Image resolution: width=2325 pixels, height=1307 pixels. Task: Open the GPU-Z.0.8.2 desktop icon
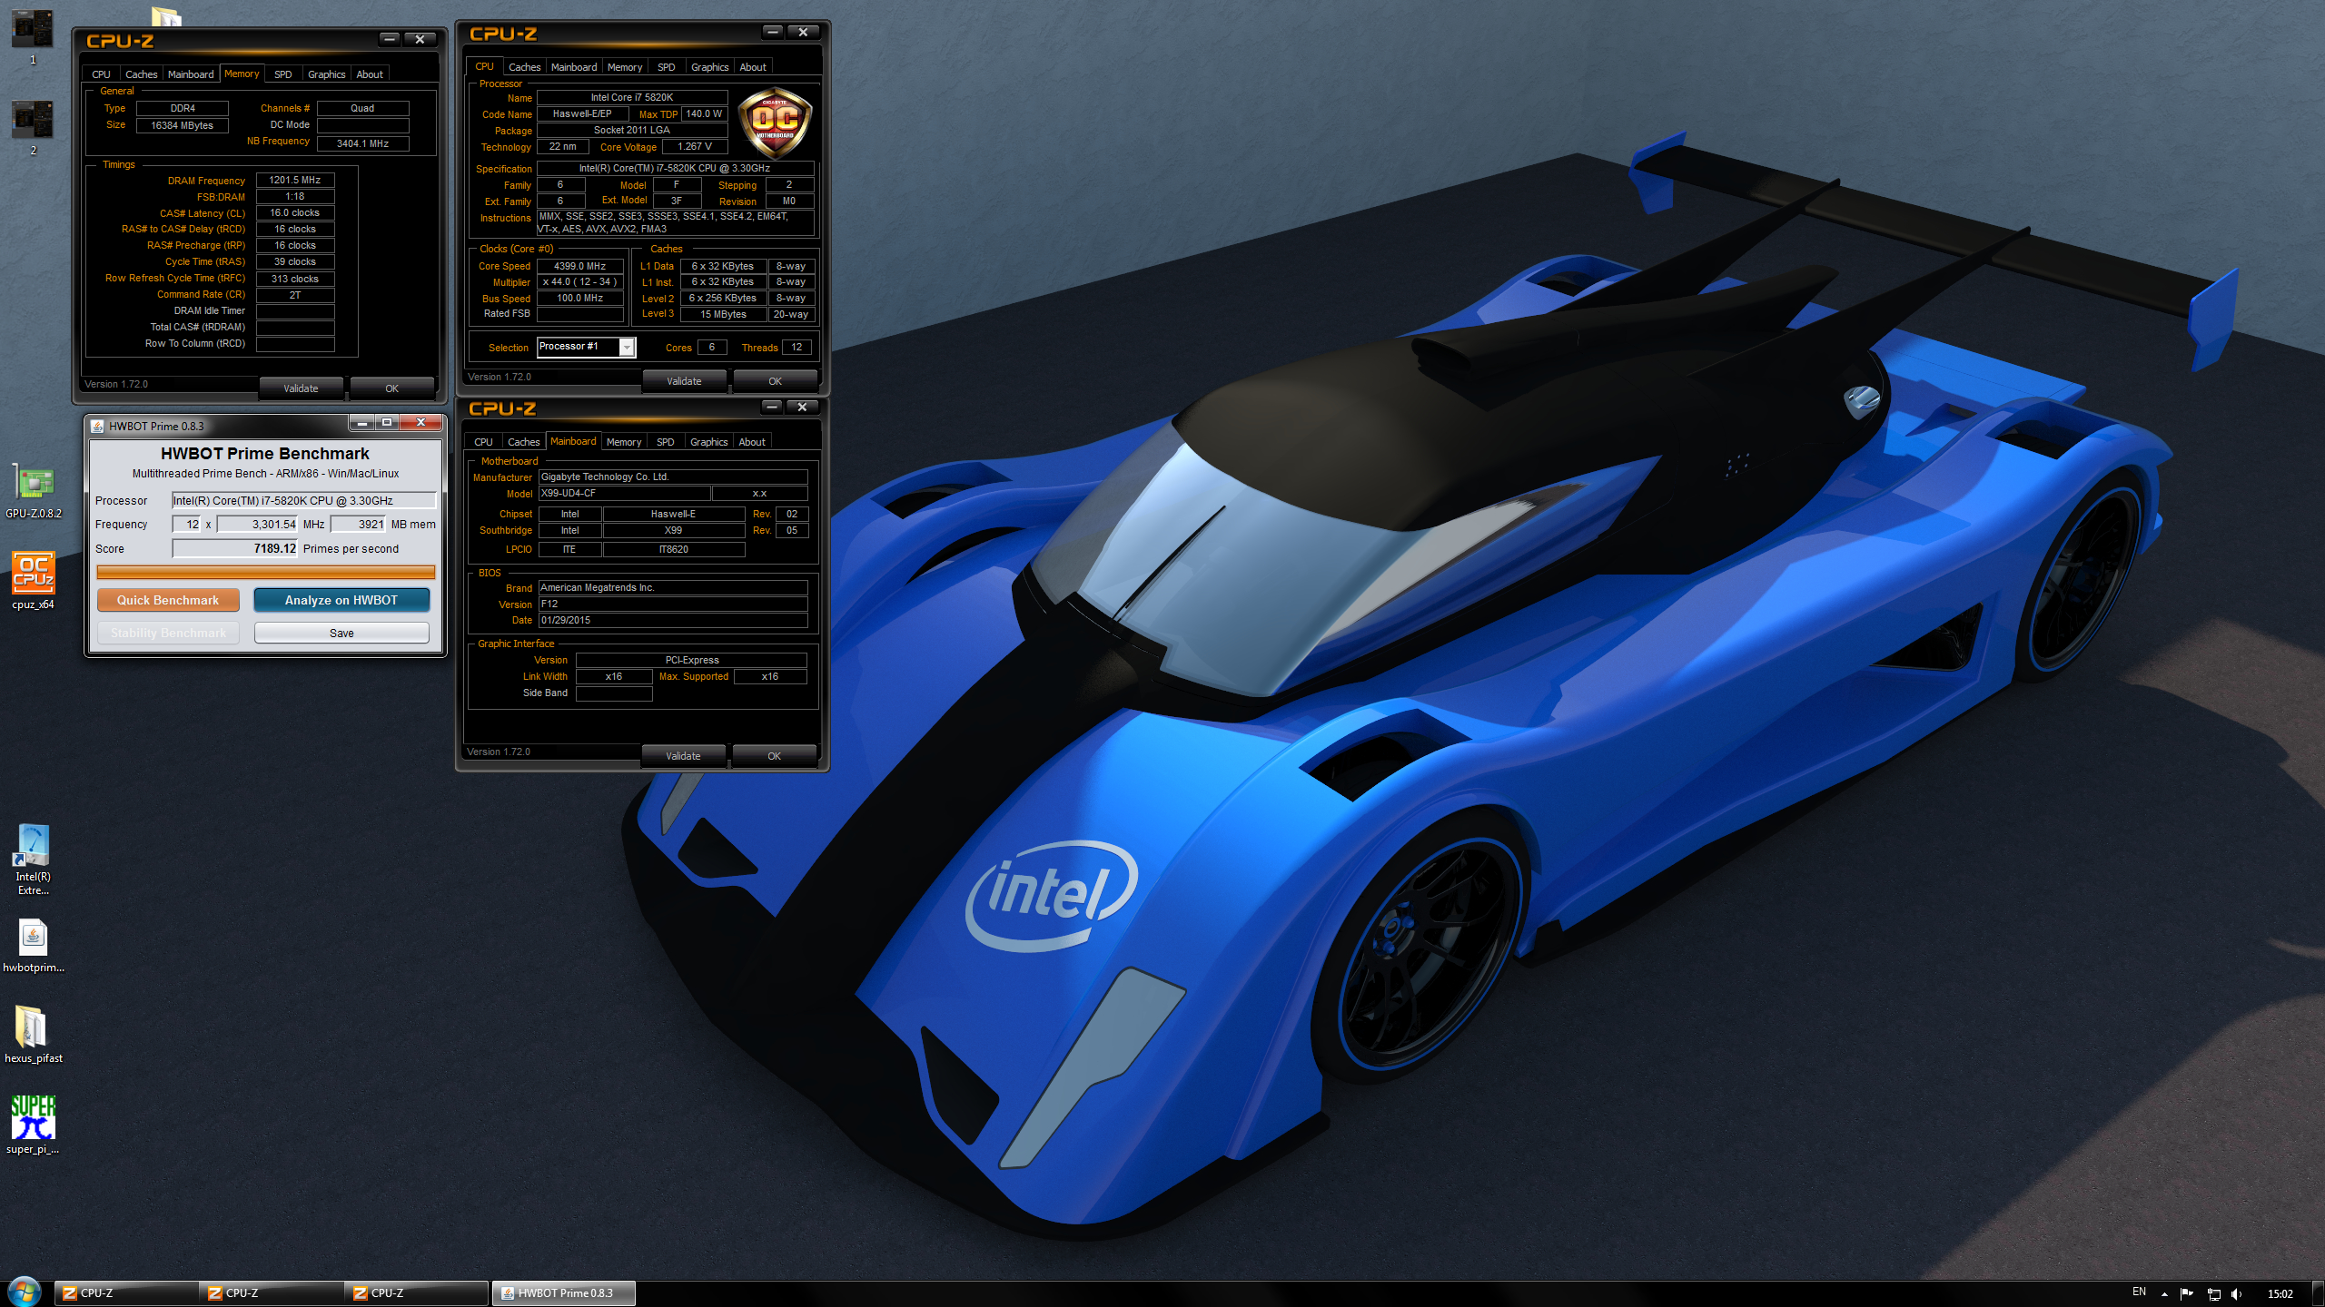[33, 491]
